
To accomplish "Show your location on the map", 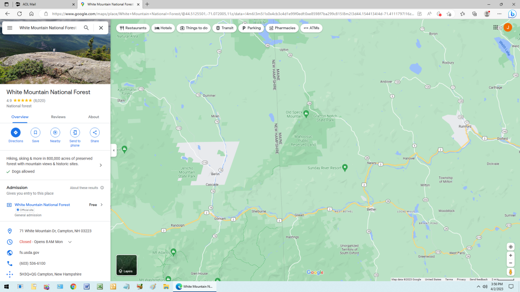I will point(511,247).
